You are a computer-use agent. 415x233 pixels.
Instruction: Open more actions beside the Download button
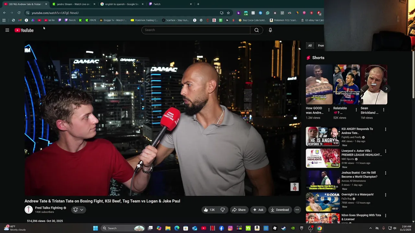(x=297, y=210)
